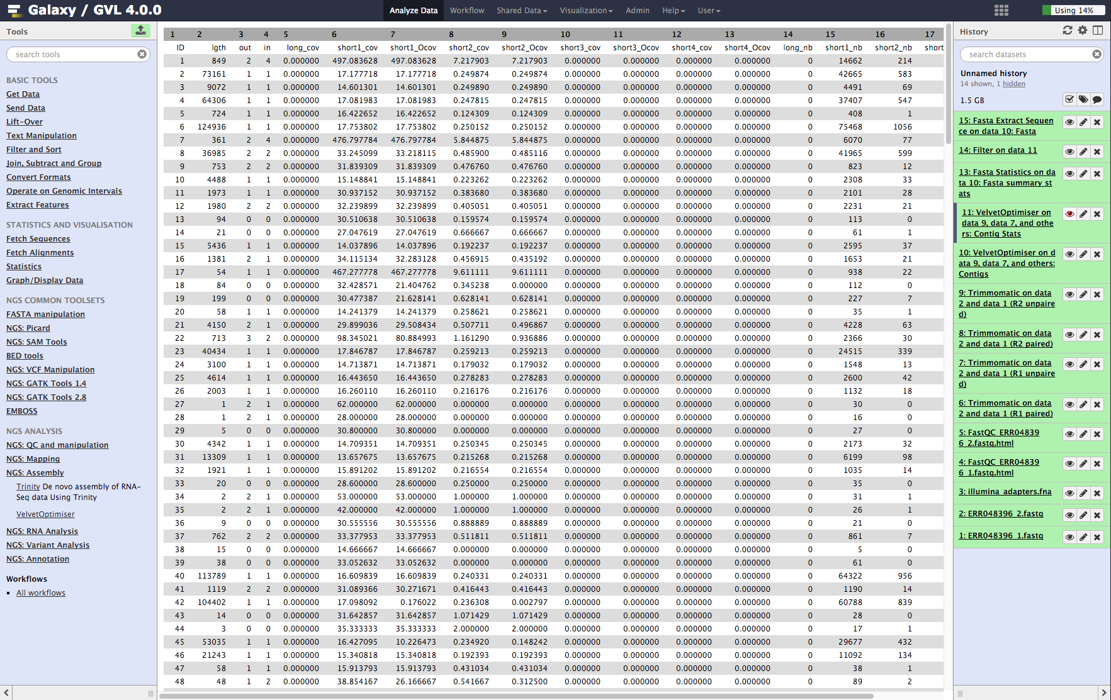Click the horizontal scrollbar under the table
1111x700 pixels.
click(x=516, y=696)
